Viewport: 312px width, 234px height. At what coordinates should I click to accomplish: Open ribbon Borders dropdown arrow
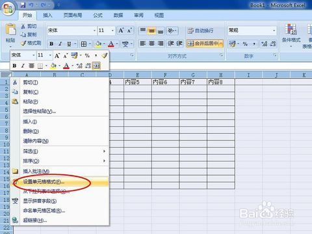(90, 44)
